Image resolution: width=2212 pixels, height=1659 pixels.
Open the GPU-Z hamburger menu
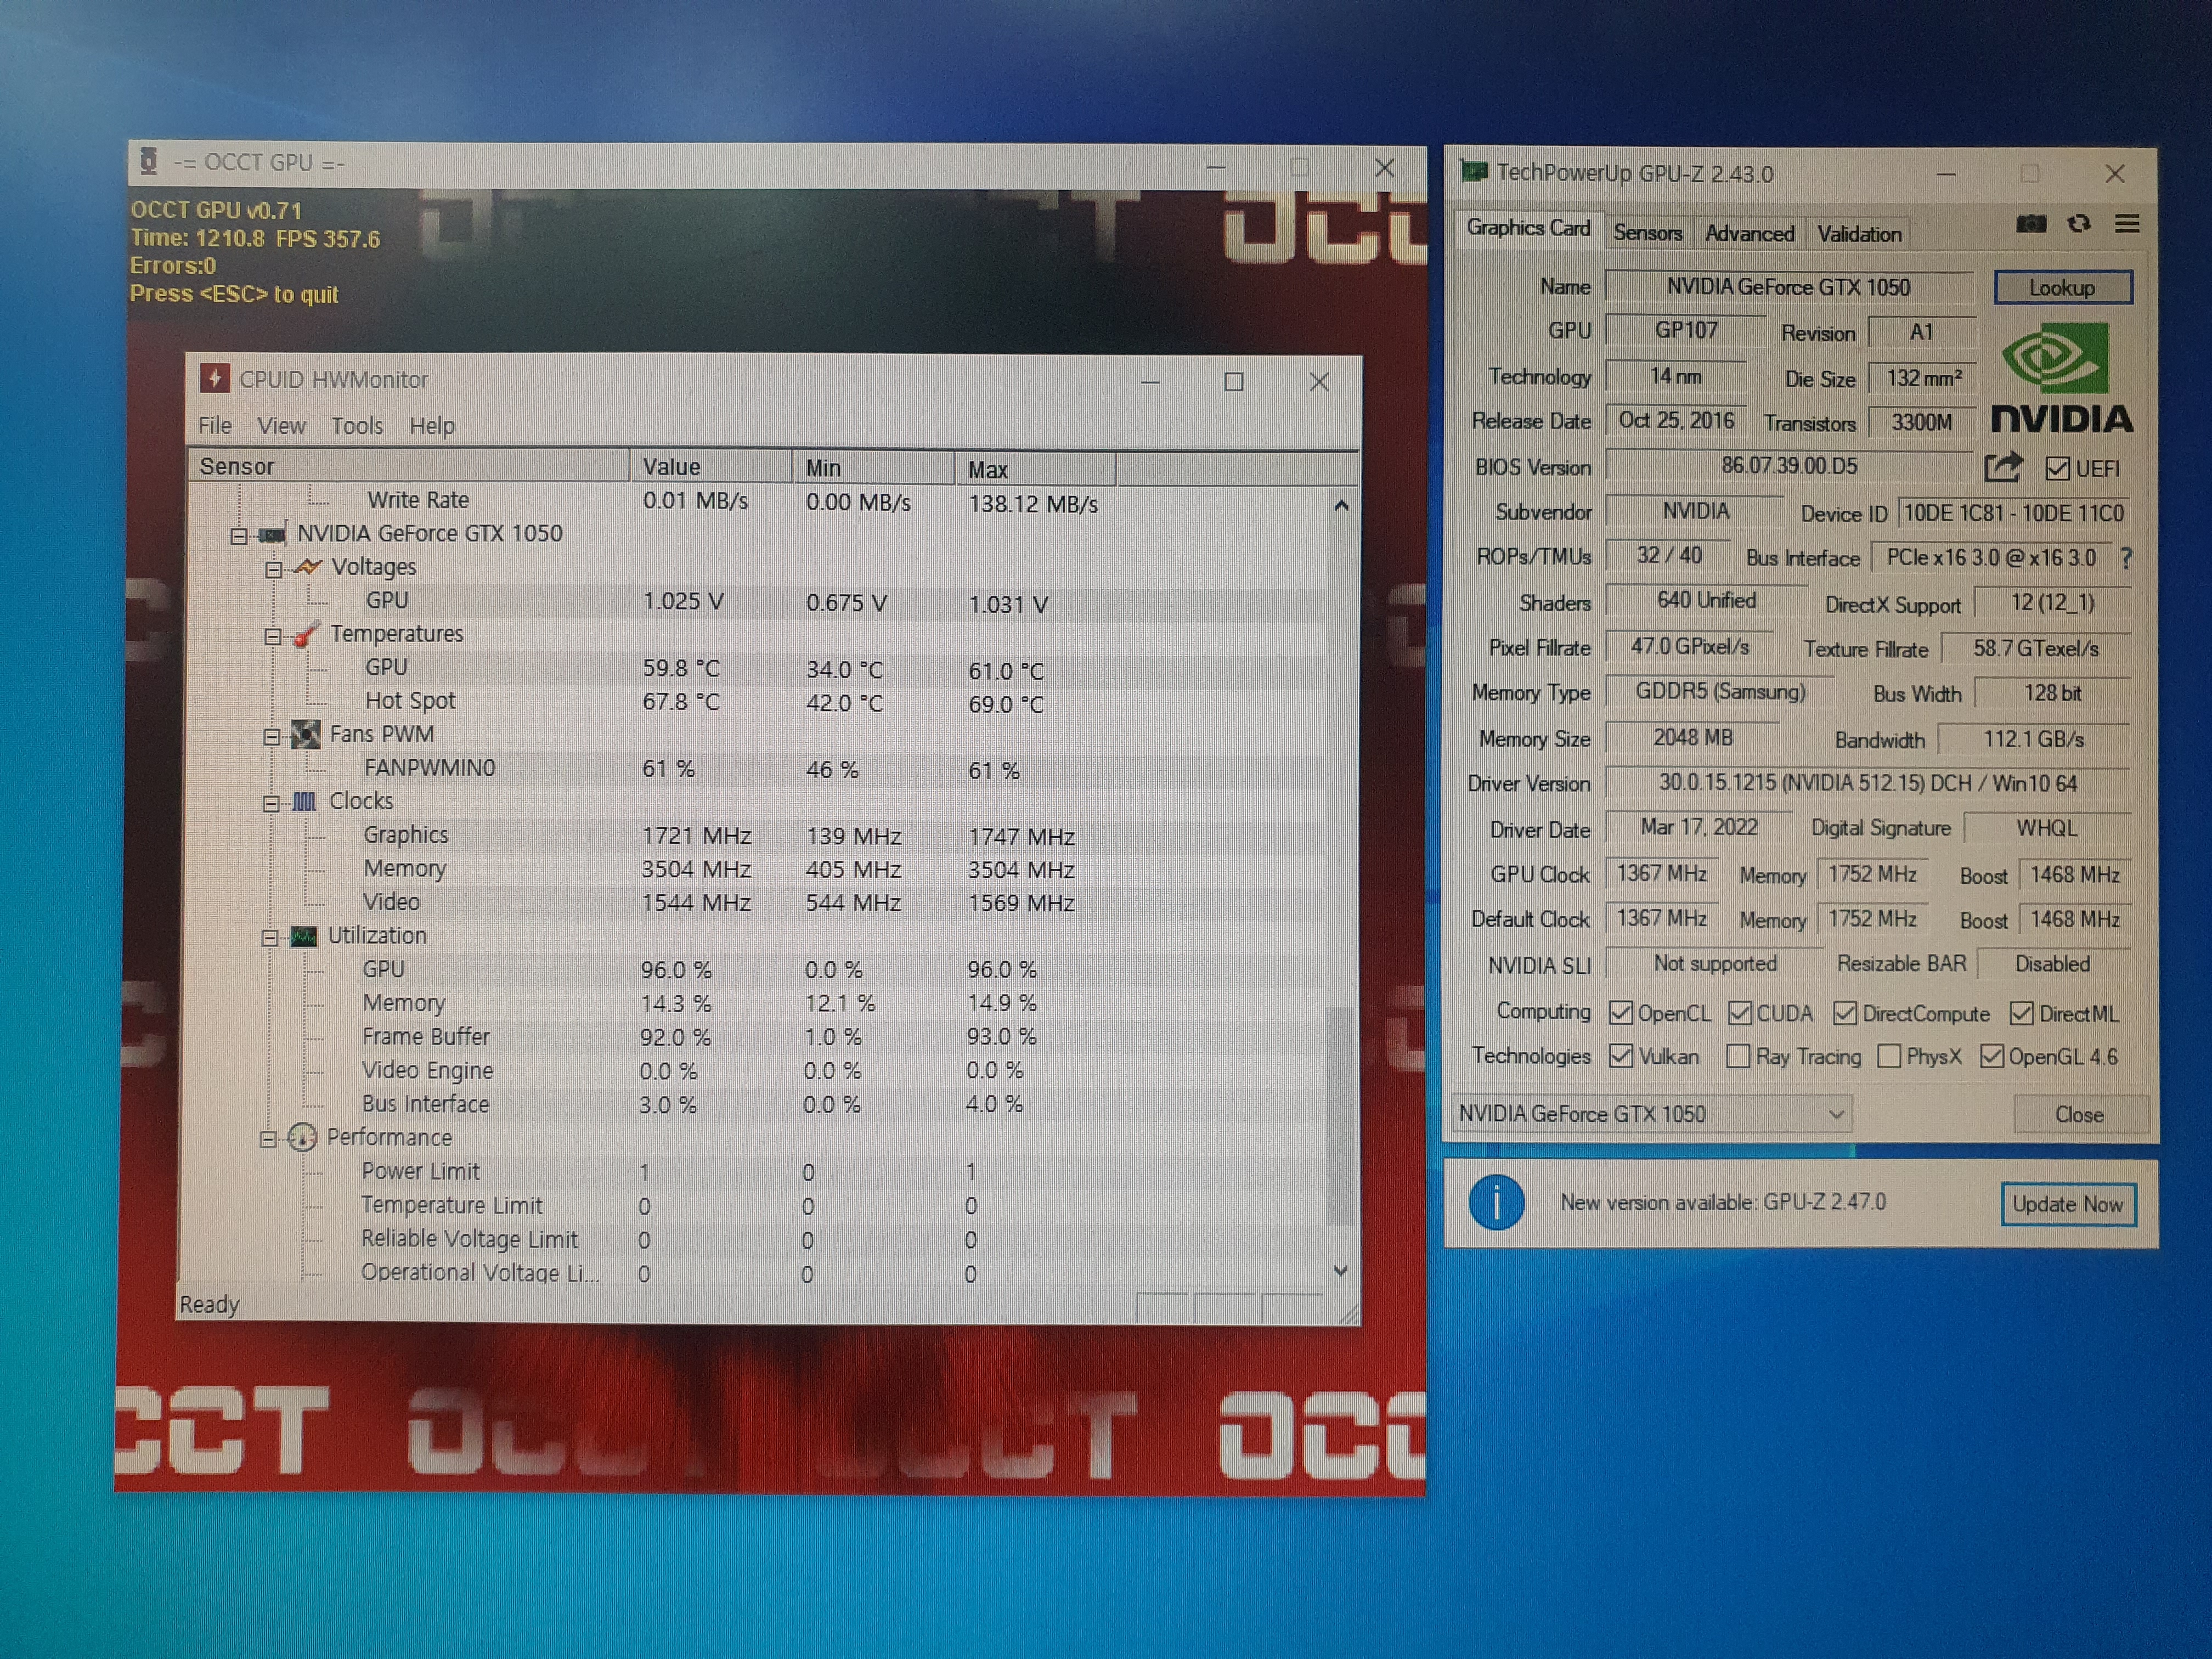[2127, 224]
